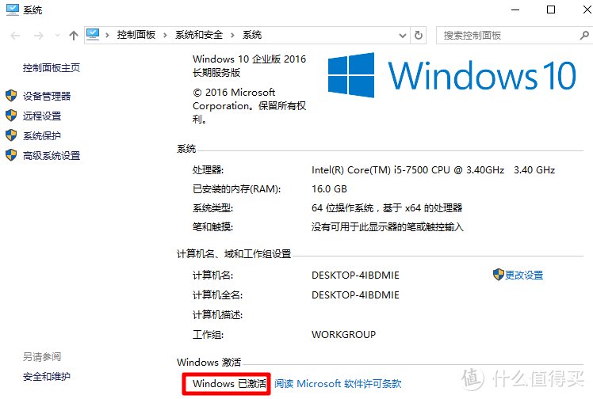The height and width of the screenshot is (399, 593).
Task: Open 控制面板主页 link
Action: coord(52,67)
